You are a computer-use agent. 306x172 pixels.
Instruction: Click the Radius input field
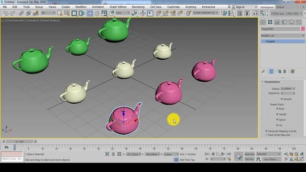[x=286, y=88]
